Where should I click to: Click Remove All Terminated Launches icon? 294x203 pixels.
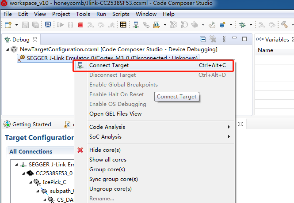213,39
